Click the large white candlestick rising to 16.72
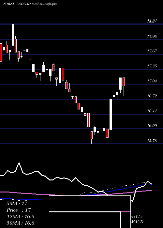The image size is (163, 228). 111,114
